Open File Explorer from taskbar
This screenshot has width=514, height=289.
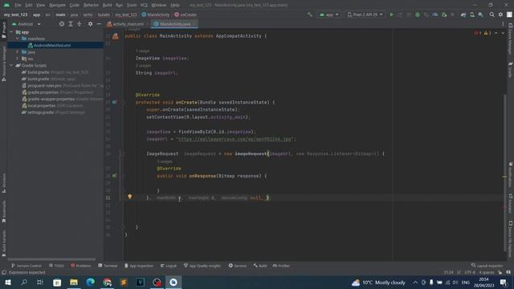click(74, 282)
